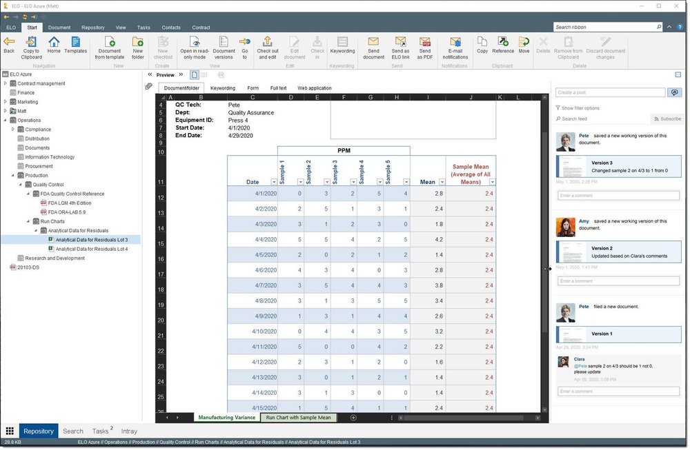
Task: Submit post with speech bubble button
Action: [674, 92]
